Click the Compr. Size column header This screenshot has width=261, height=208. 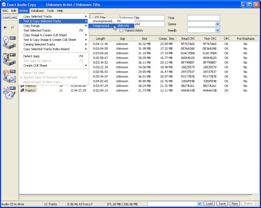tap(166, 38)
